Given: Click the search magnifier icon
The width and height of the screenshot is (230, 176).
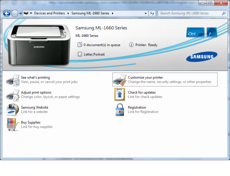Looking at the screenshot, I should pyautogui.click(x=224, y=13).
